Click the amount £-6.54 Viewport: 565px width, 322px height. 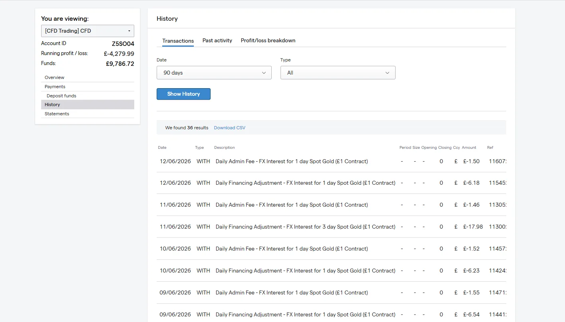point(471,314)
